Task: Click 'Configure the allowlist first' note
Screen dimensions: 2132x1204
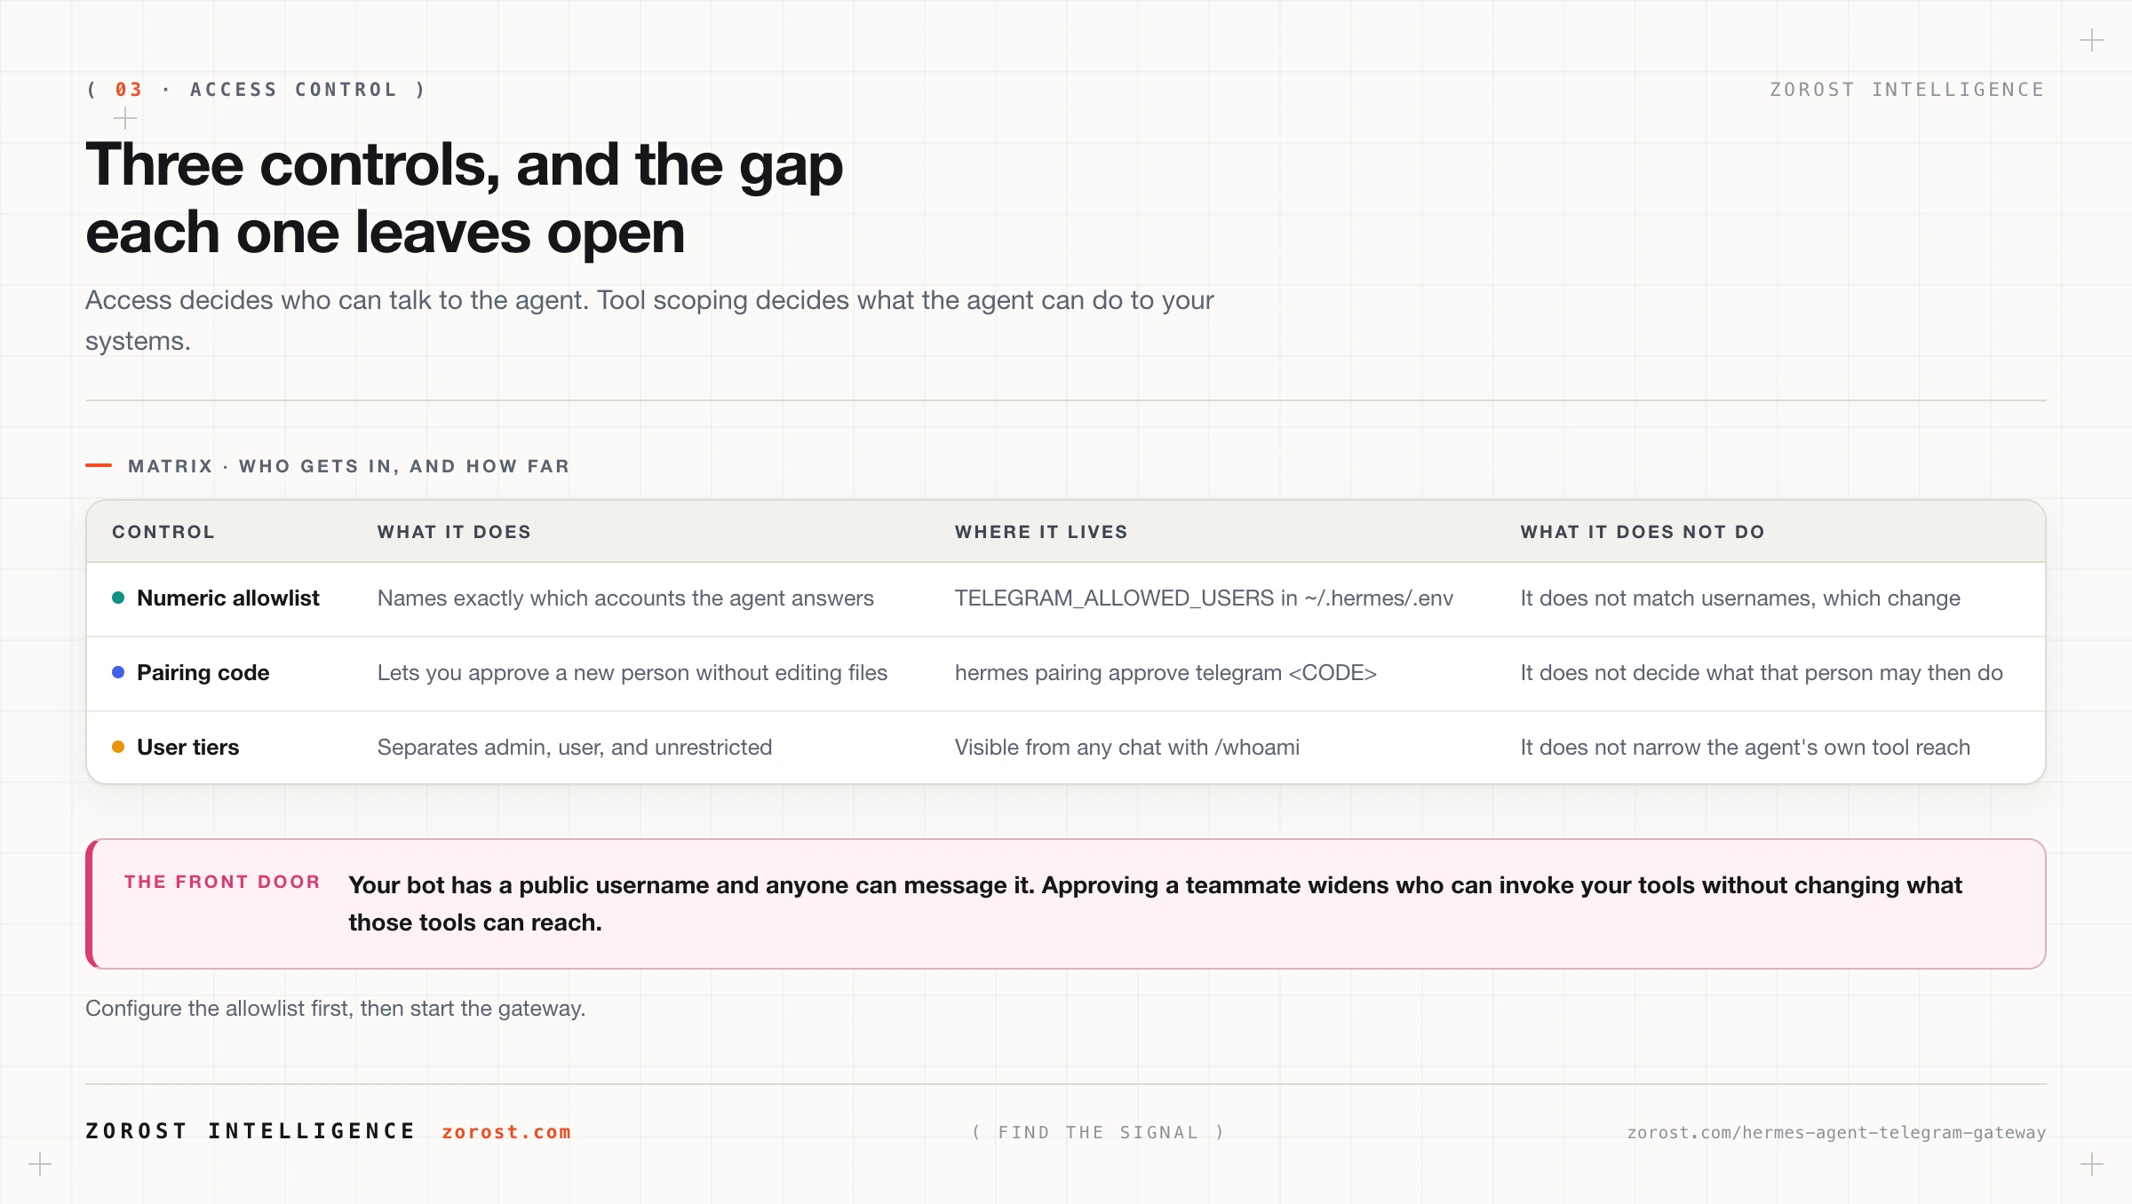Action: point(335,1008)
